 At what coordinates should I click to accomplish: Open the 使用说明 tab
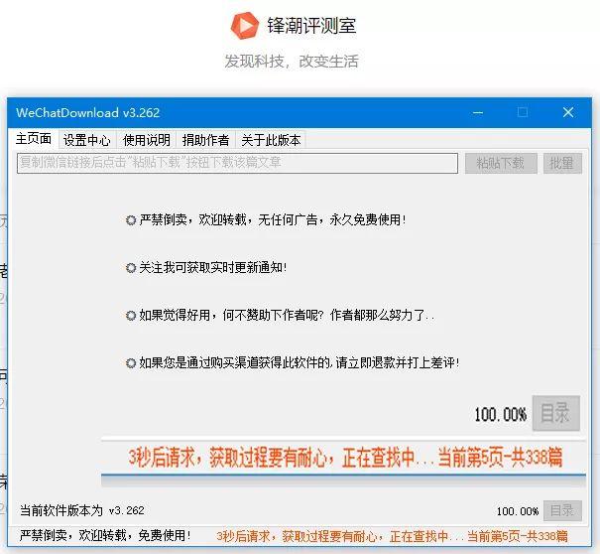pyautogui.click(x=147, y=140)
